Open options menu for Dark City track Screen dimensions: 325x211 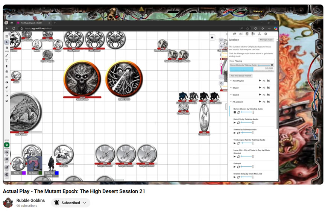253,123
